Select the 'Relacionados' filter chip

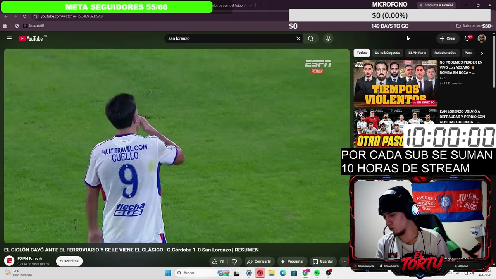click(445, 53)
